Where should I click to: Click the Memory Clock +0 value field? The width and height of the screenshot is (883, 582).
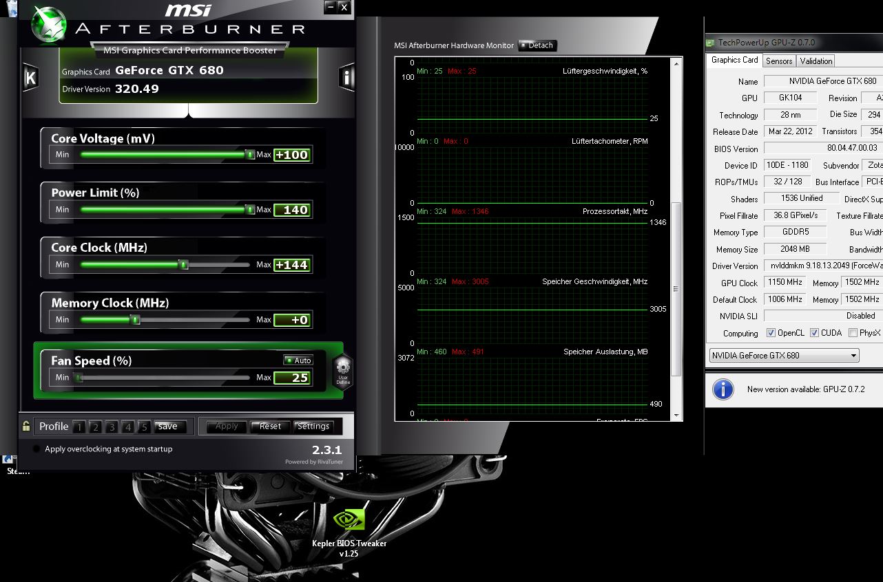point(292,320)
